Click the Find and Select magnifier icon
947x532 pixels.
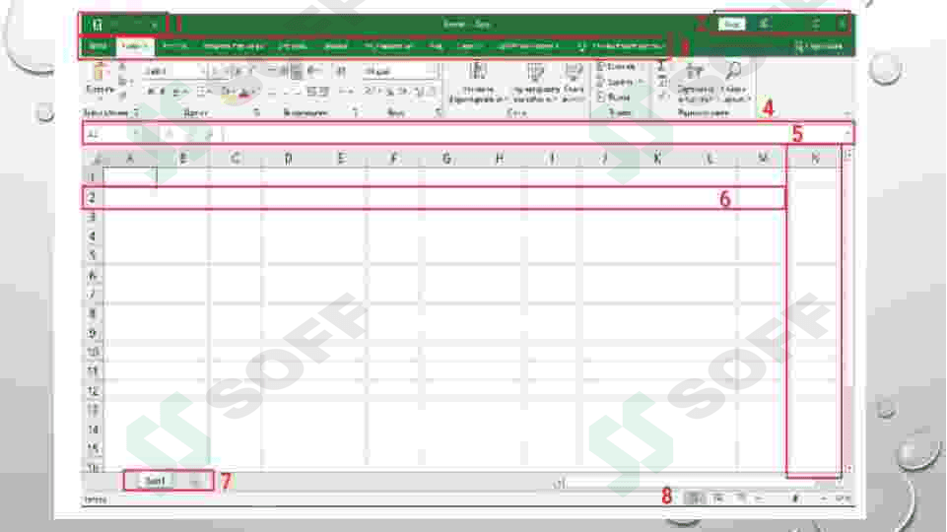coord(733,71)
